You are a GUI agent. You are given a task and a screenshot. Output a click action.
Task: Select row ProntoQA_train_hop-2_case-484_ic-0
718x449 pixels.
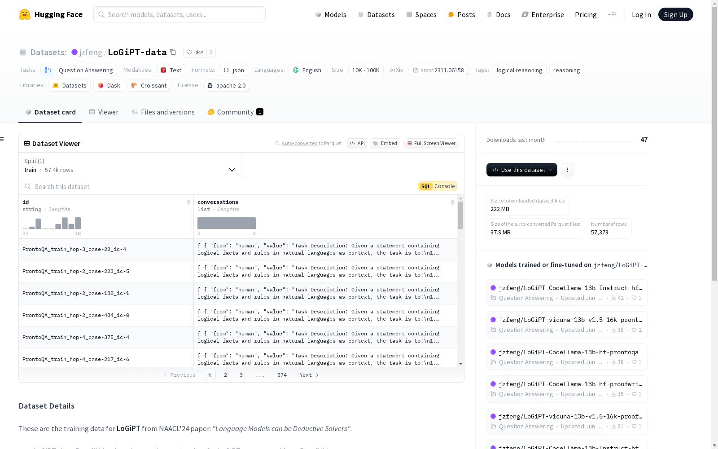point(238,315)
